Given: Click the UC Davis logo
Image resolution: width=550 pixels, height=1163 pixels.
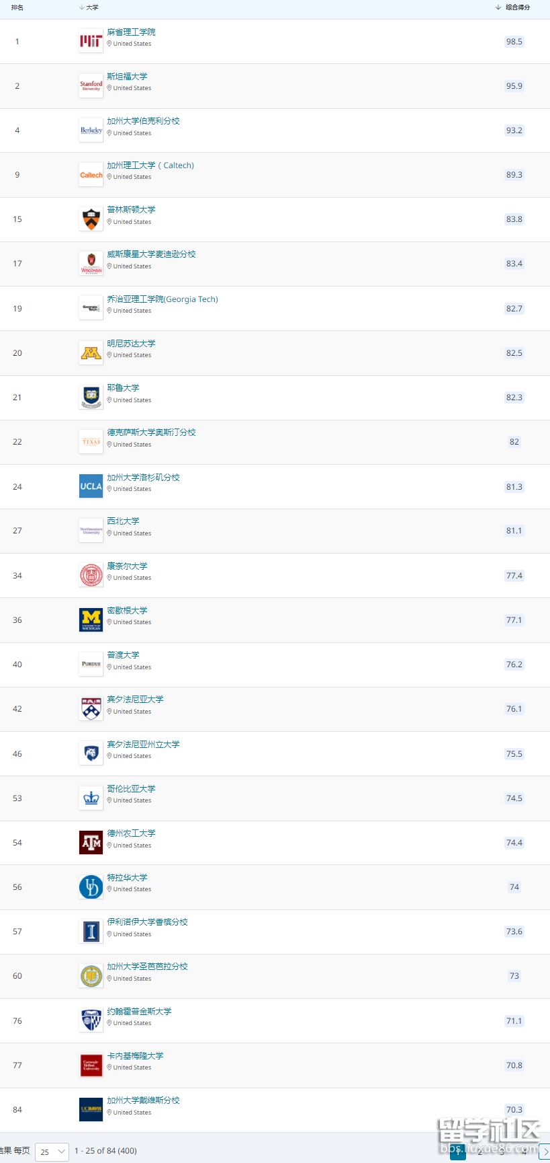Looking at the screenshot, I should coord(91,1109).
